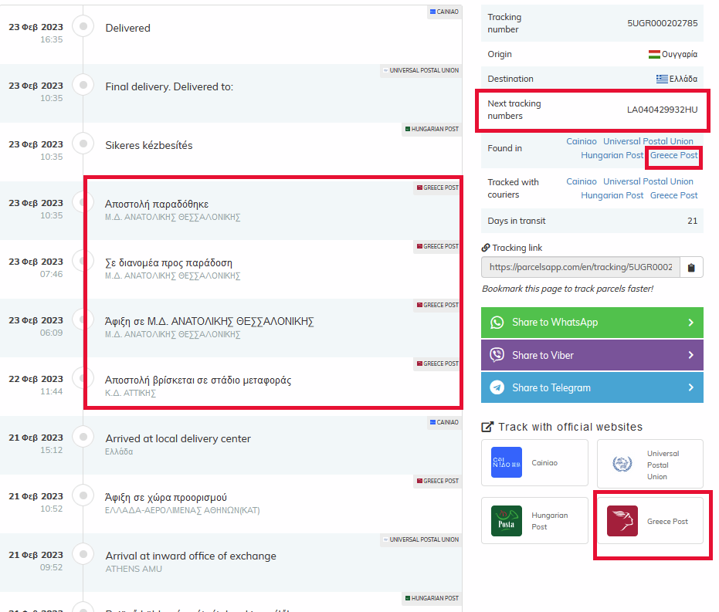Click time 16:35 on Delivered event
Viewport: 719px width, 612px height.
tap(51, 40)
